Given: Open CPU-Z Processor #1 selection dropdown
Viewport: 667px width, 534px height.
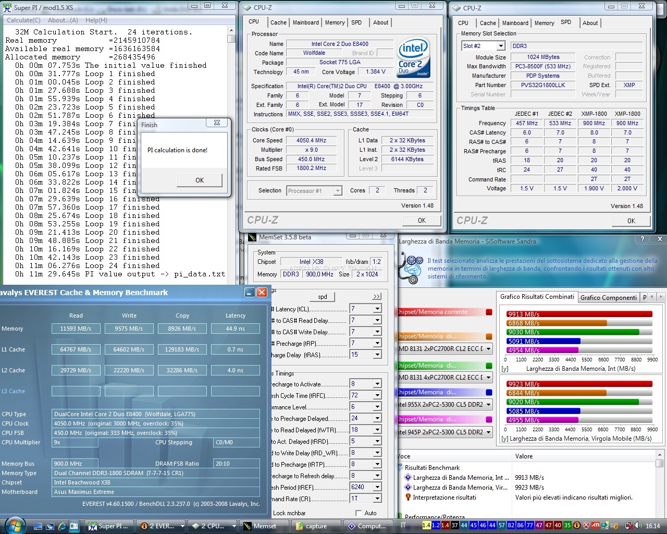Looking at the screenshot, I should (x=338, y=191).
